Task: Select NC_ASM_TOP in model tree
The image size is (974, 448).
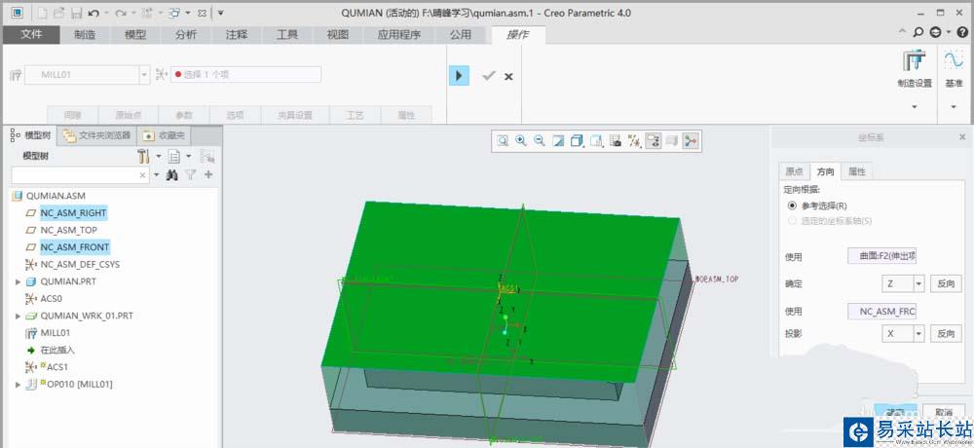Action: 68,230
